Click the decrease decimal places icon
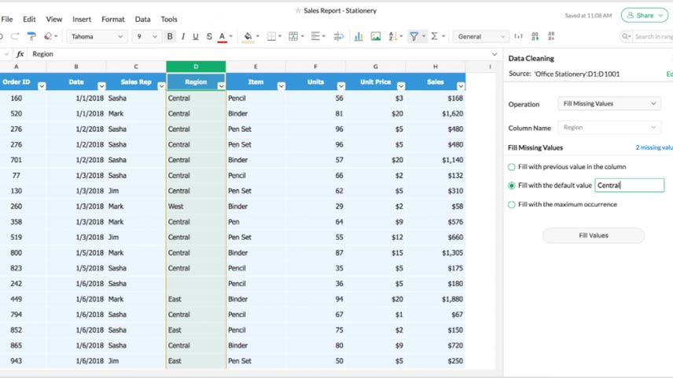The height and width of the screenshot is (378, 673). [551, 36]
